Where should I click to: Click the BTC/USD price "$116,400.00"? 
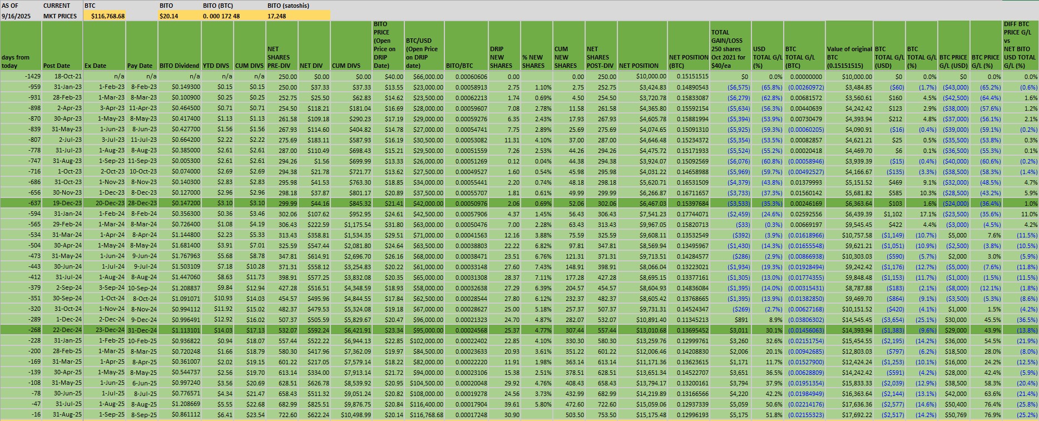(426, 404)
